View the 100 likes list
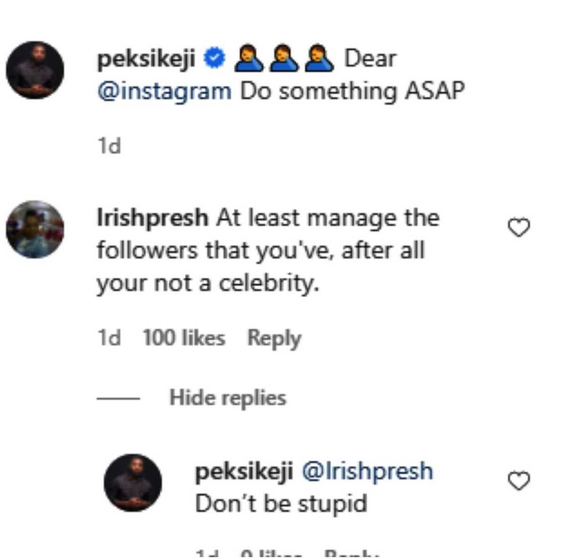The width and height of the screenshot is (566, 559). [x=183, y=338]
